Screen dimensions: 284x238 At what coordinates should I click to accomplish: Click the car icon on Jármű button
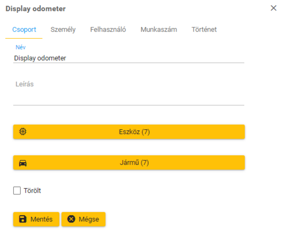(23, 163)
